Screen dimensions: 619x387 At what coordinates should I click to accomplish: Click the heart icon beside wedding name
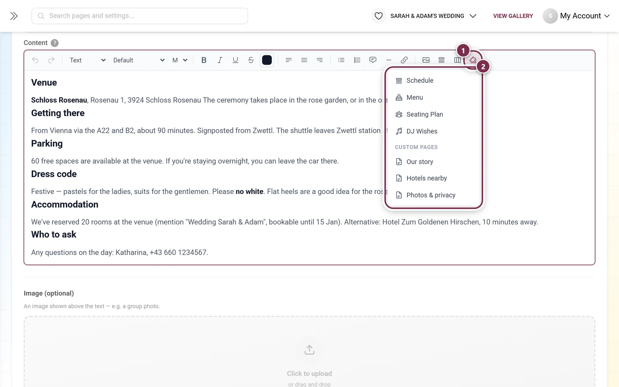tap(378, 16)
